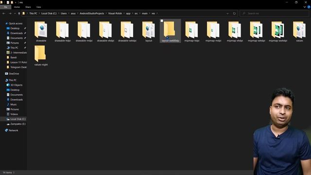Expand the ribbon with the chevron
This screenshot has width=311, height=175.
[x=305, y=7]
